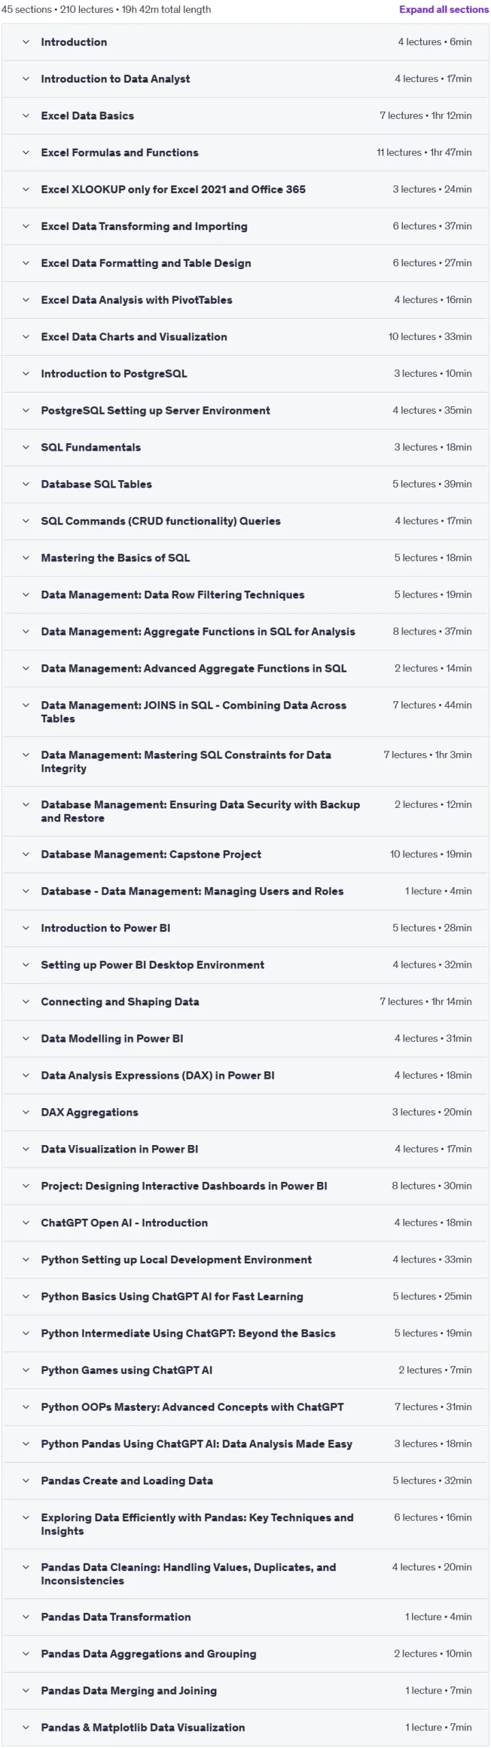Click the Excel XLOOKUP section title

173,189
